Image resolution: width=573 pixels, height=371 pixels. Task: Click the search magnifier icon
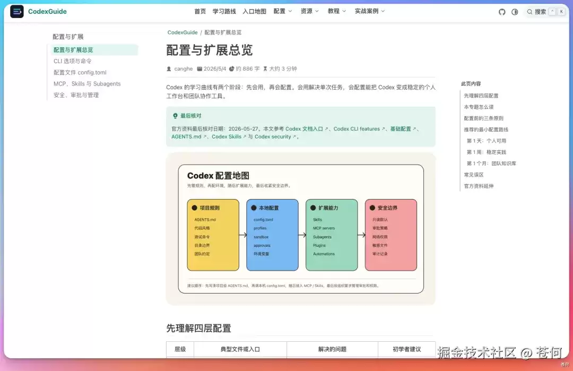(x=529, y=12)
